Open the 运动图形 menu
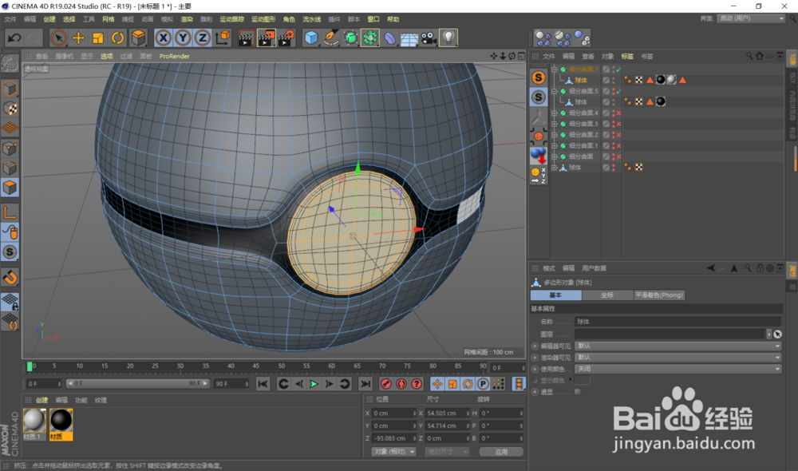Image resolution: width=798 pixels, height=471 pixels. click(263, 19)
